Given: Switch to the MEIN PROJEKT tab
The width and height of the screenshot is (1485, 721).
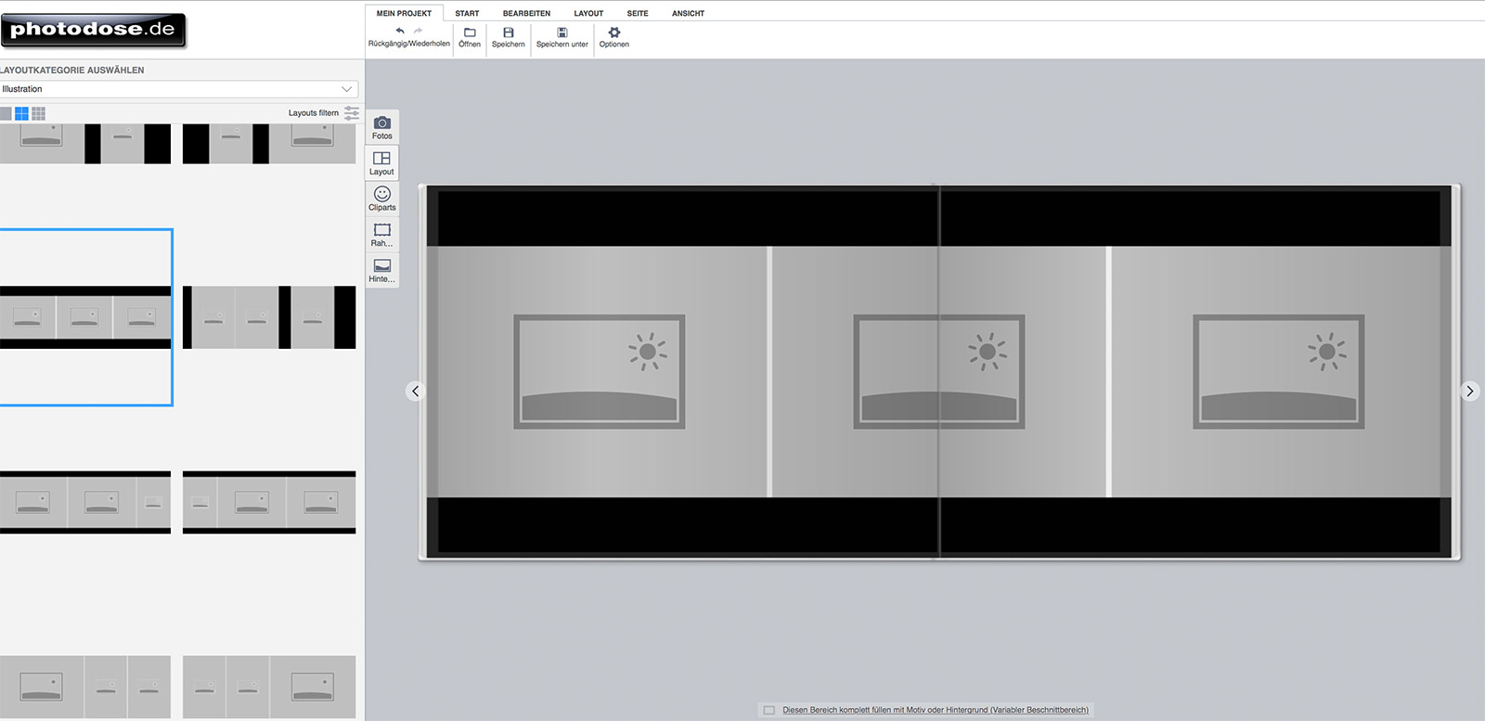Looking at the screenshot, I should (404, 13).
